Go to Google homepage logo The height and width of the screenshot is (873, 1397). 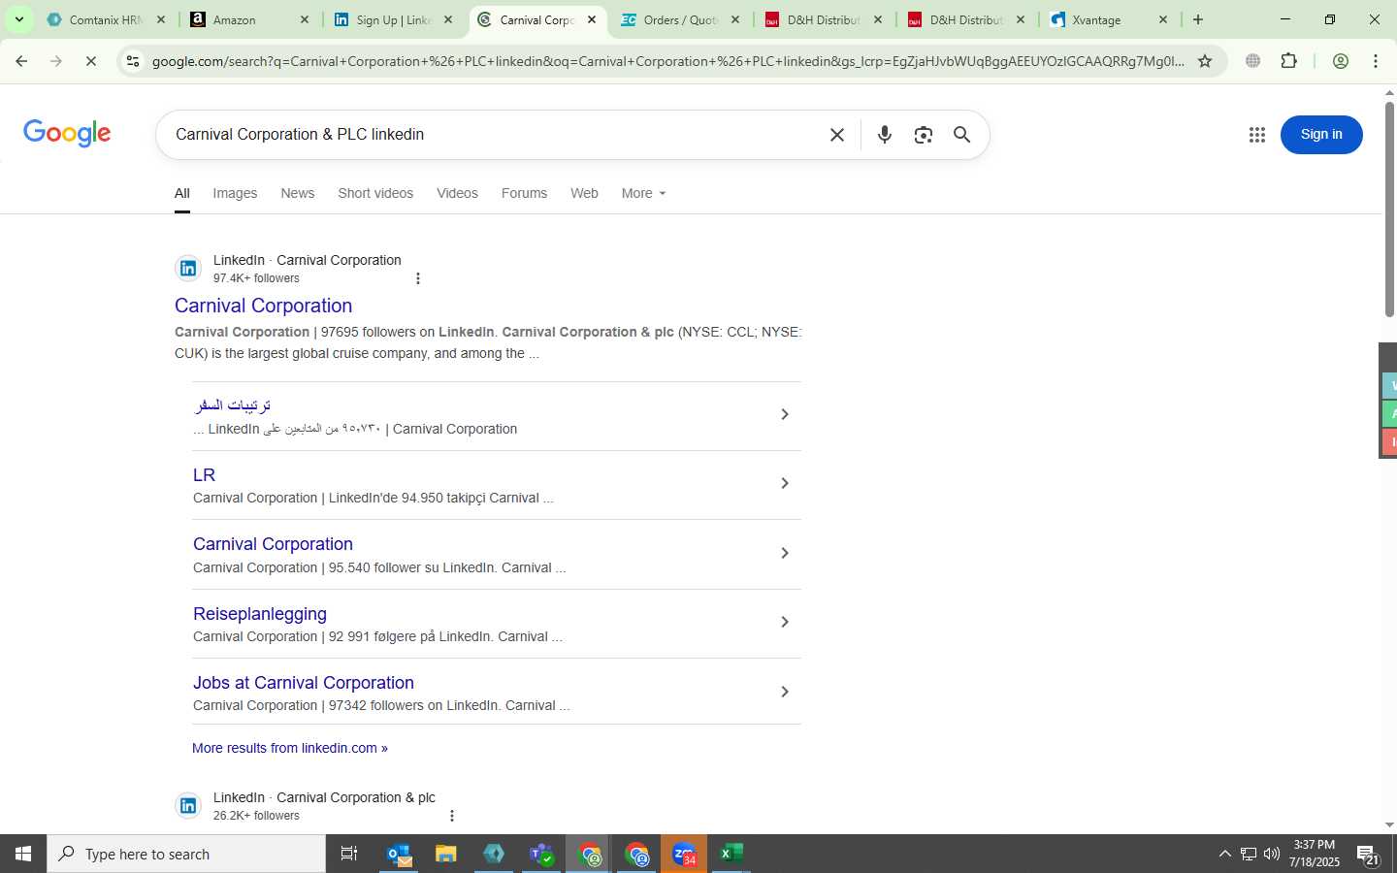tap(67, 134)
